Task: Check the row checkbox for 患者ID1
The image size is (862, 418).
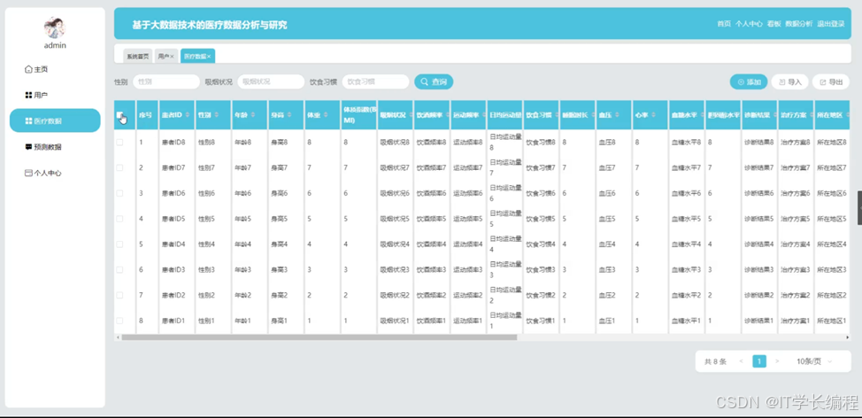Action: (x=119, y=320)
